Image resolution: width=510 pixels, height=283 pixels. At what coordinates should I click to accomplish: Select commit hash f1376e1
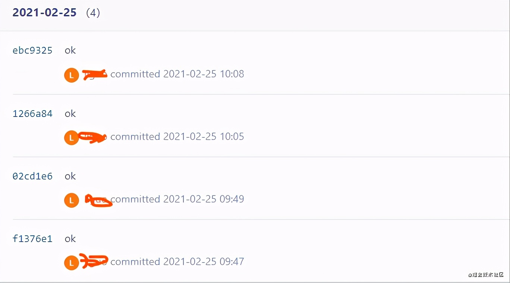32,239
